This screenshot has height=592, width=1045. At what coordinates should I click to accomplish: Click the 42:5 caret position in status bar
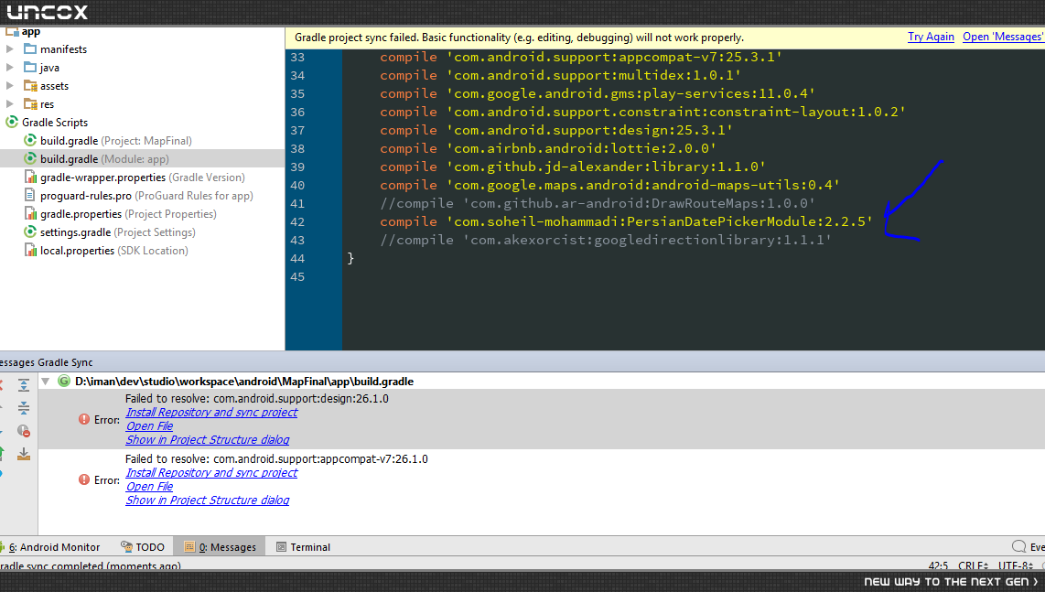click(x=938, y=565)
